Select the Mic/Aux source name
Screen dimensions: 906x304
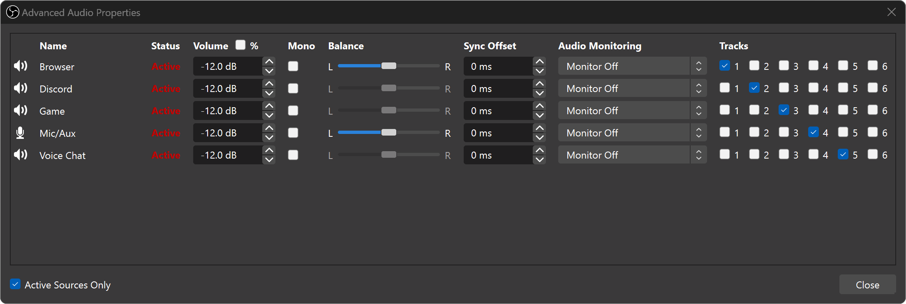tap(58, 134)
